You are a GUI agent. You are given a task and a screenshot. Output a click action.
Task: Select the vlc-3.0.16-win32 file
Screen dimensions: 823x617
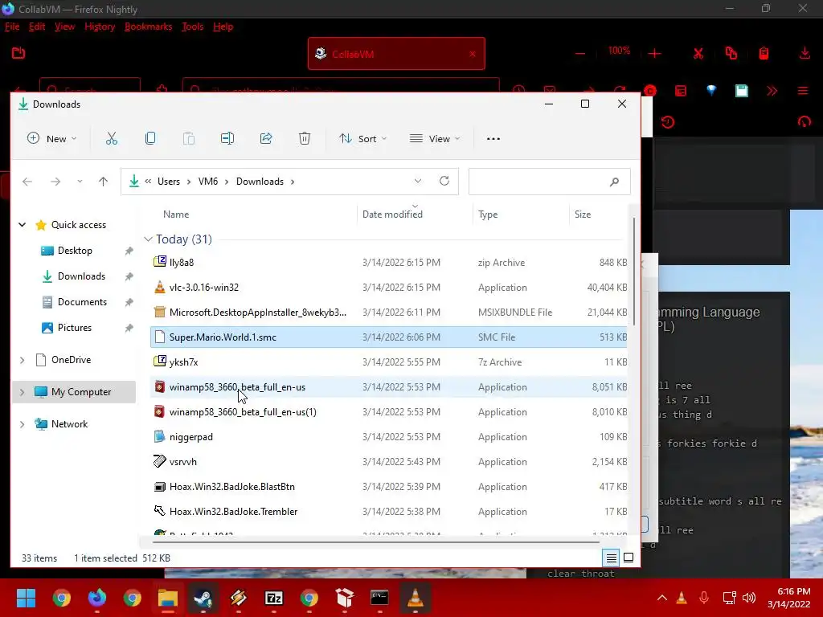coord(388,288)
